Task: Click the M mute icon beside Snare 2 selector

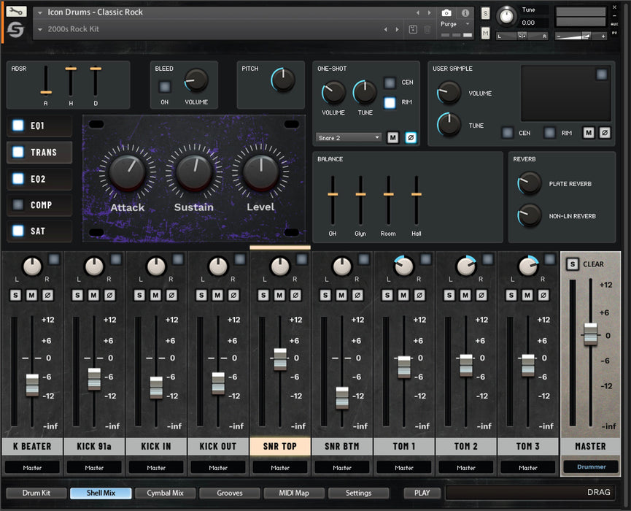Action: click(x=392, y=137)
